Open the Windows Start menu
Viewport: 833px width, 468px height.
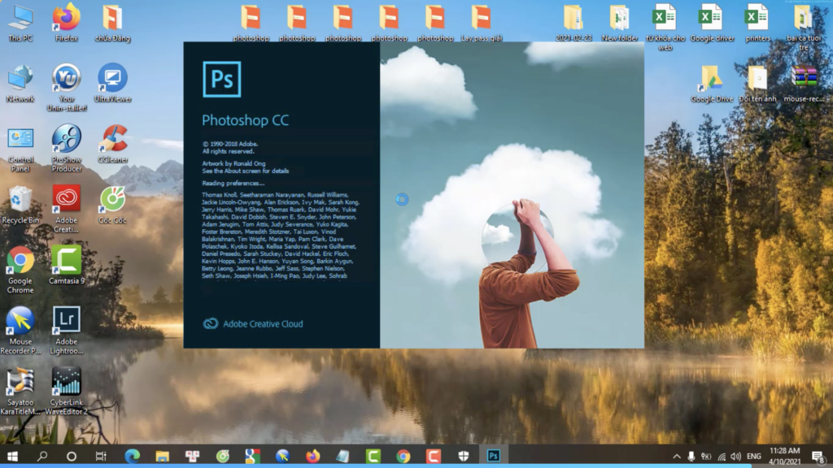pos(13,456)
